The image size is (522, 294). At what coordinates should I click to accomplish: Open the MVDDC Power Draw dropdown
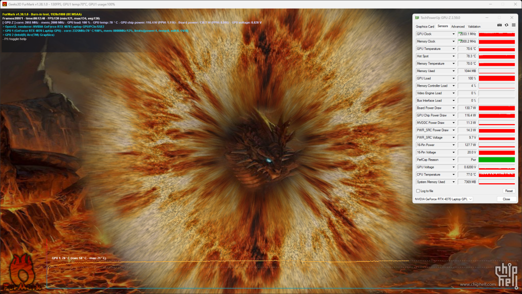point(453,123)
